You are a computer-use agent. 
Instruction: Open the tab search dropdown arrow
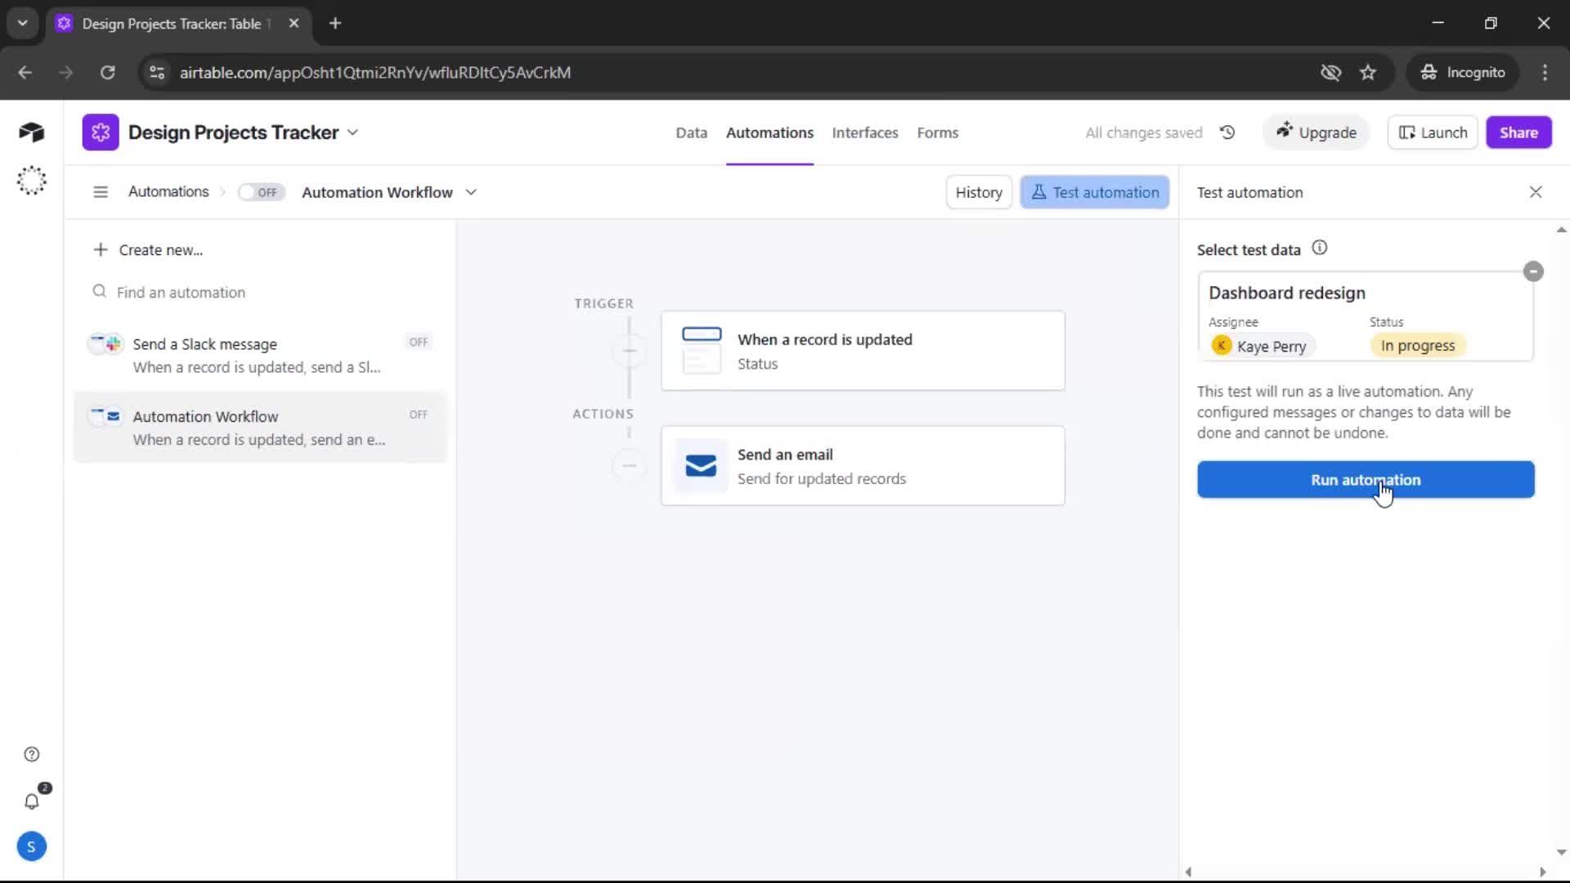coord(23,24)
